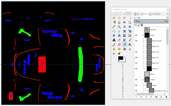Select the Cage Transform tool

coord(130,36)
